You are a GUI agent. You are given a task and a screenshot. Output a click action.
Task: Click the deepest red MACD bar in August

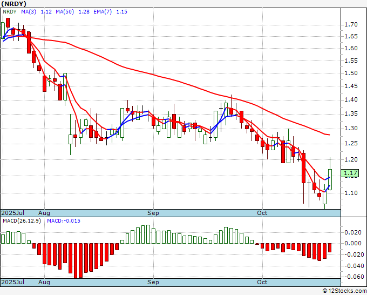[x=76, y=261]
